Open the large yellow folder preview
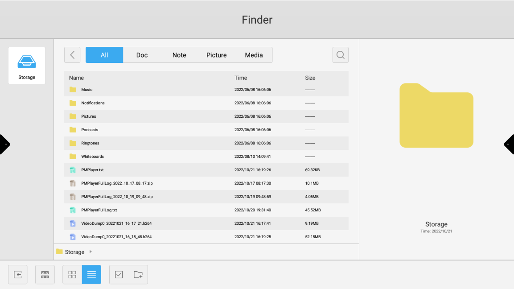514x289 pixels. tap(436, 116)
